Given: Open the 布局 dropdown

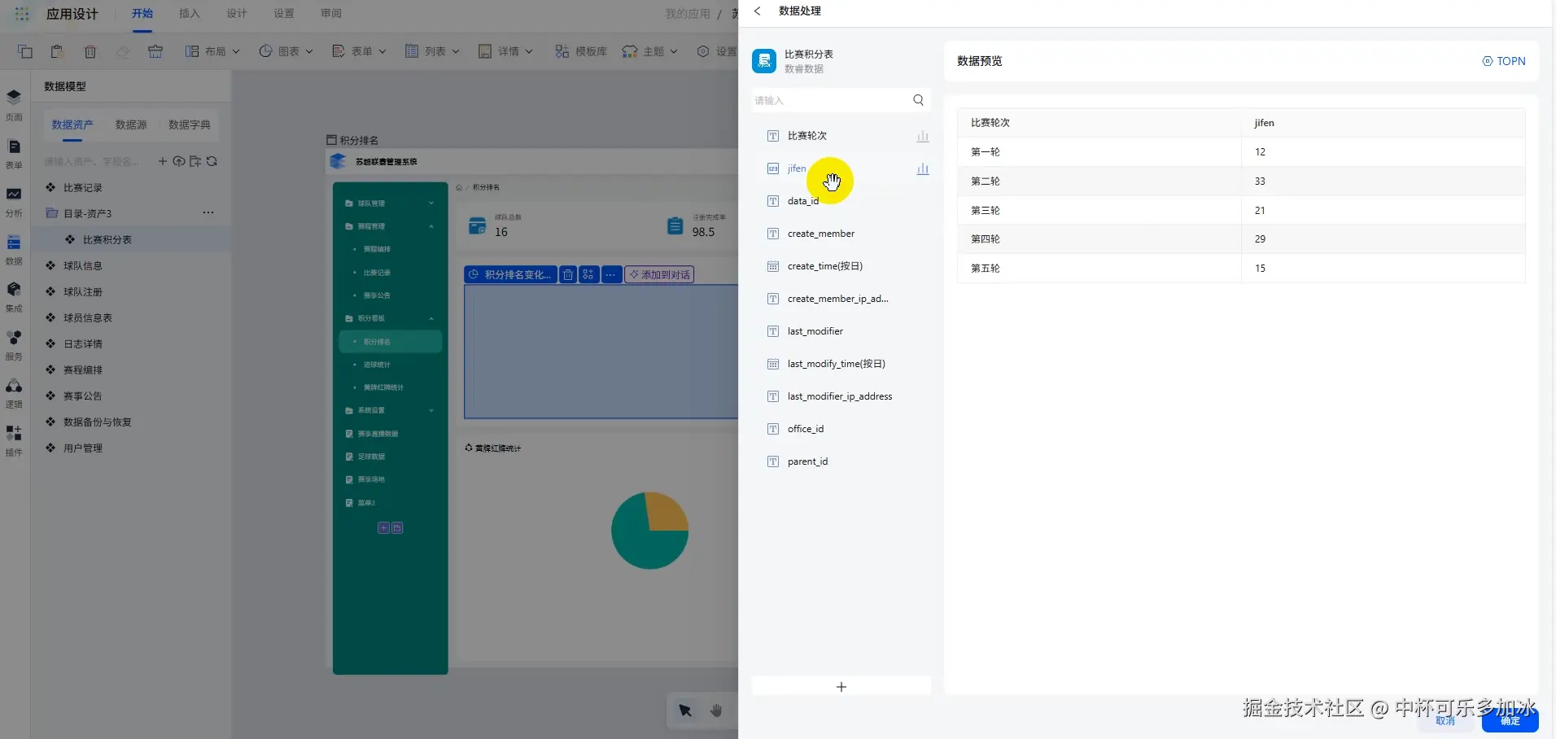Looking at the screenshot, I should pyautogui.click(x=212, y=51).
